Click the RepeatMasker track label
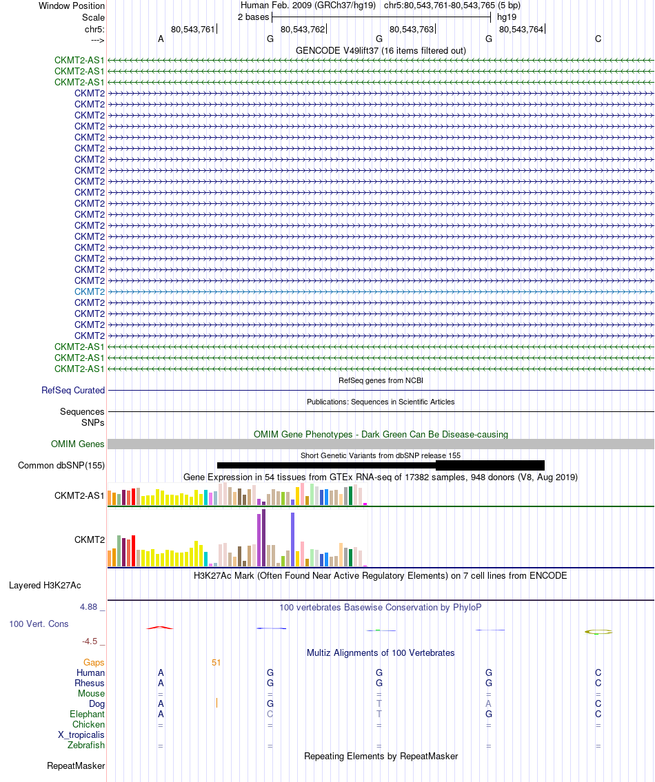The width and height of the screenshot is (655, 782). [x=76, y=766]
